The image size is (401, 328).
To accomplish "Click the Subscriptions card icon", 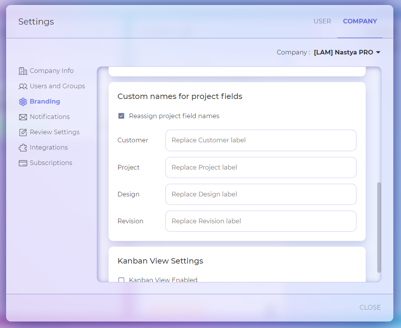I will pos(23,163).
